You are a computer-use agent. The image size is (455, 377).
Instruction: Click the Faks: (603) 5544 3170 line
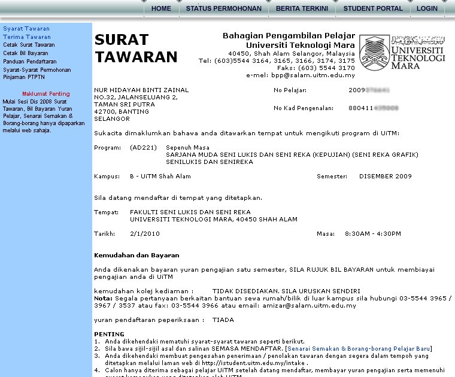(x=316, y=68)
